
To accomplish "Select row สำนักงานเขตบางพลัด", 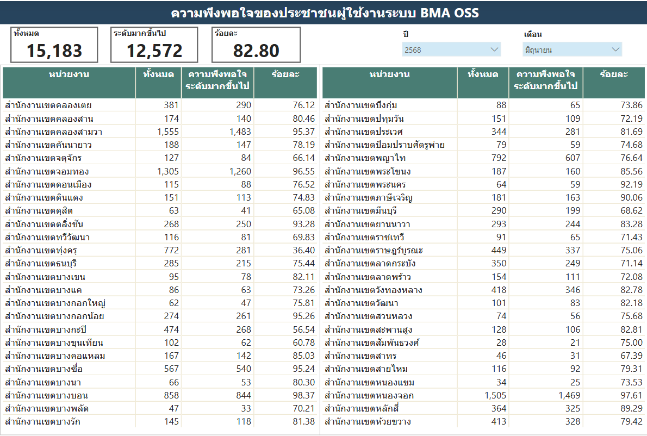I will point(160,409).
